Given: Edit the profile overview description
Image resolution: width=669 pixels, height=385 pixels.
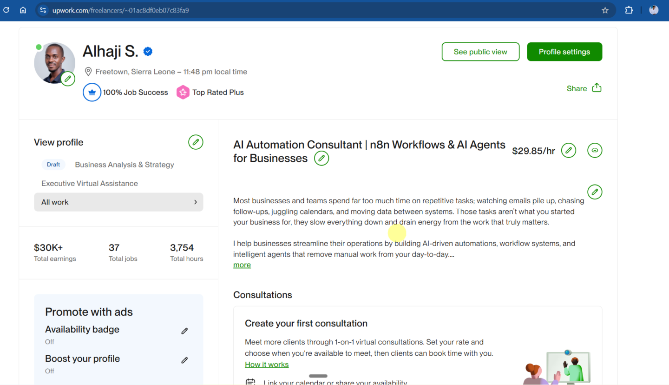Looking at the screenshot, I should tap(595, 192).
